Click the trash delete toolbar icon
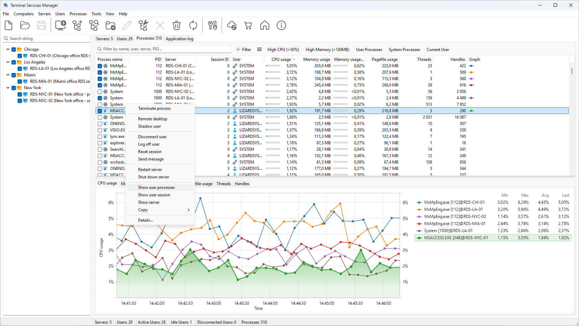 coord(177,25)
